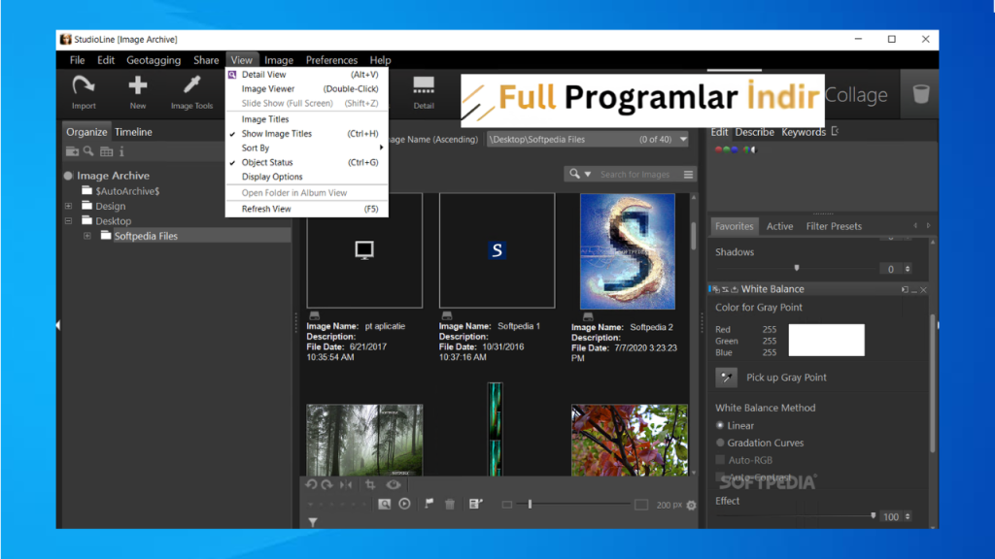The width and height of the screenshot is (995, 559).
Task: Click the RGB channel circles icon
Action: [727, 150]
